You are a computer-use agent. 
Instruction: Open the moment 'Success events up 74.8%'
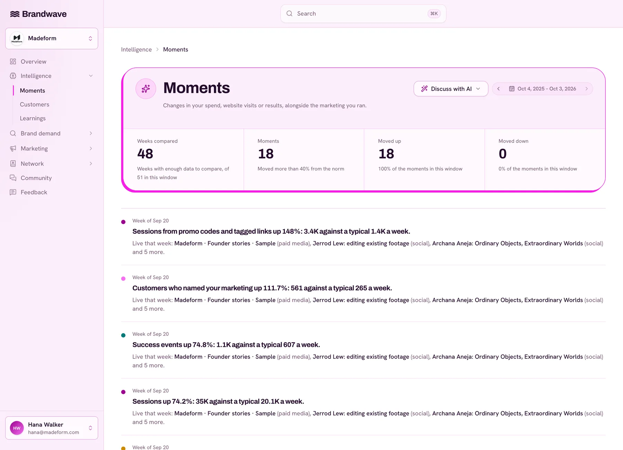(x=226, y=345)
